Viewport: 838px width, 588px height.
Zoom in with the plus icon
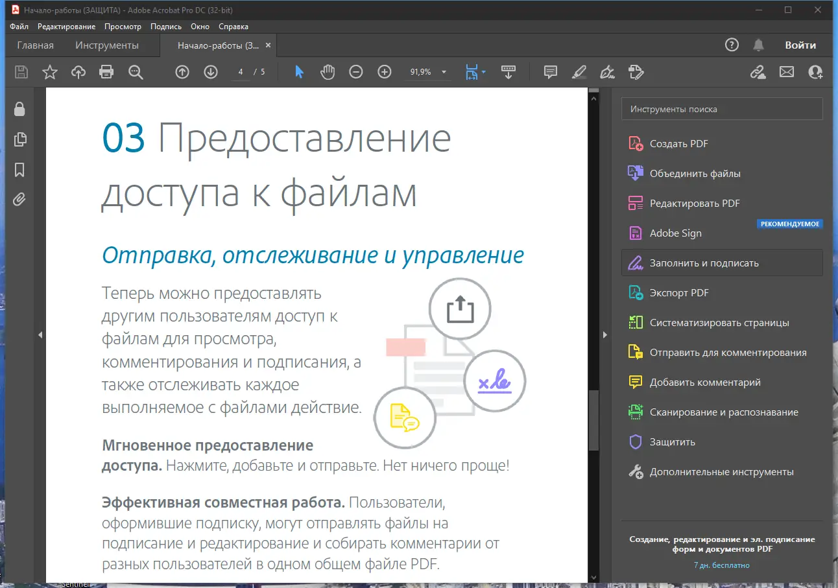(x=384, y=72)
